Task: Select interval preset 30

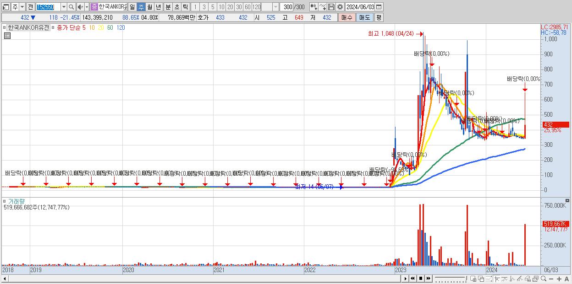Action: pos(239,7)
